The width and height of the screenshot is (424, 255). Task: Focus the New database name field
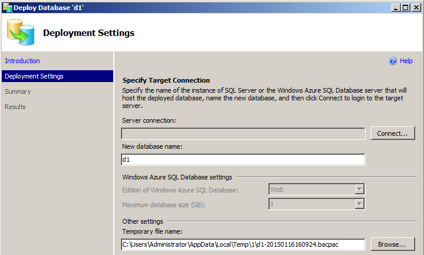point(243,159)
